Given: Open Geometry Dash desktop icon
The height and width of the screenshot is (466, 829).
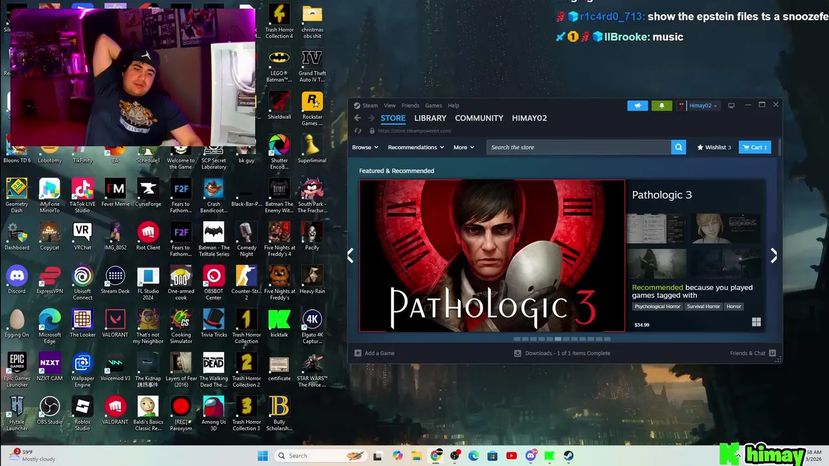Looking at the screenshot, I should 17,195.
